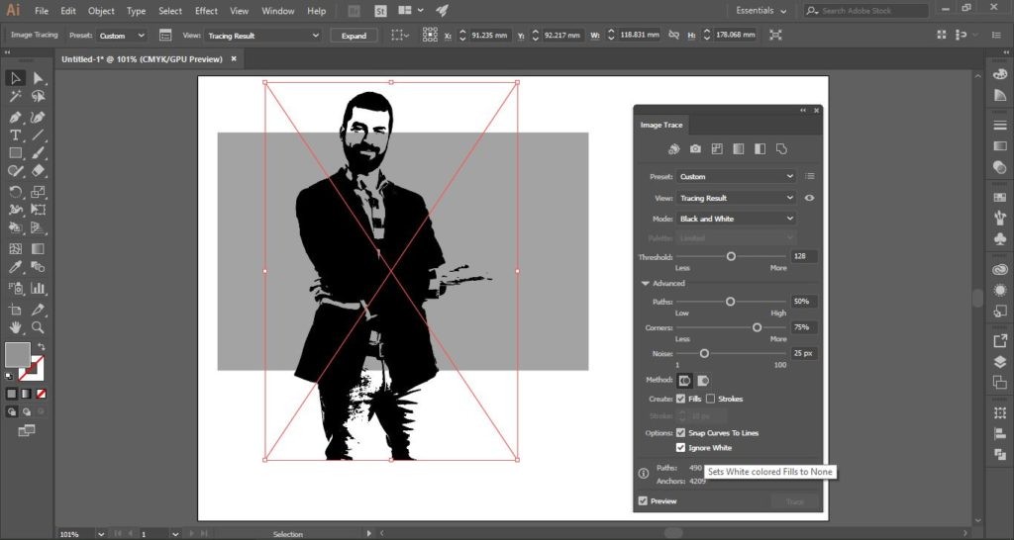This screenshot has height=540, width=1014.
Task: Select the Hand tool
Action: tap(15, 327)
